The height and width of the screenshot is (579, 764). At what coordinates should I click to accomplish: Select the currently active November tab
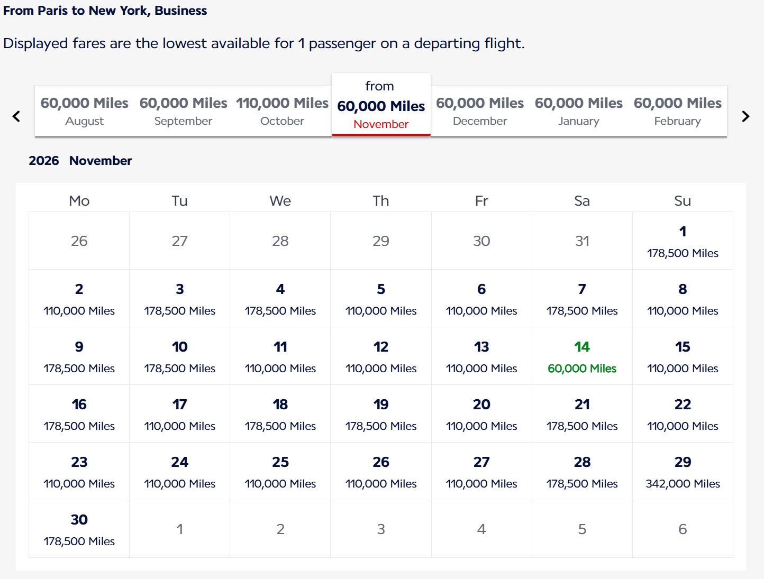381,105
